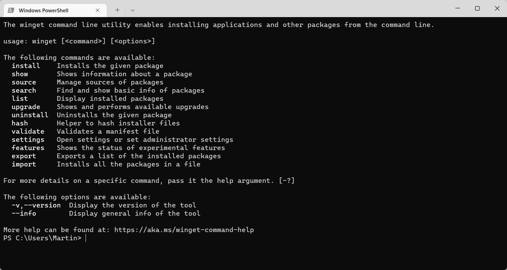Click the -v,--version option text
The height and width of the screenshot is (270, 507).
click(36, 205)
